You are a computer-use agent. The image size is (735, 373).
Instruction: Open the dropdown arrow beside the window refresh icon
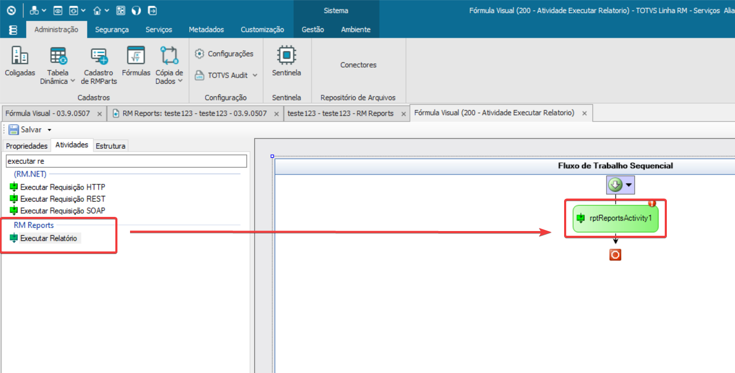tap(84, 11)
